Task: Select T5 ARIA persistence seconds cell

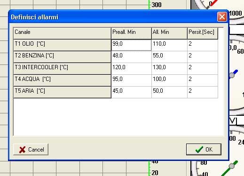Action: [203, 92]
